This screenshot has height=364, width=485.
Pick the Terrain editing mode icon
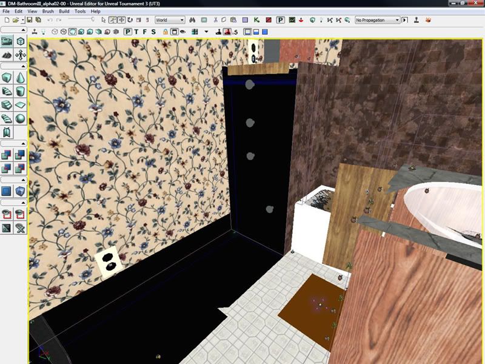6,54
